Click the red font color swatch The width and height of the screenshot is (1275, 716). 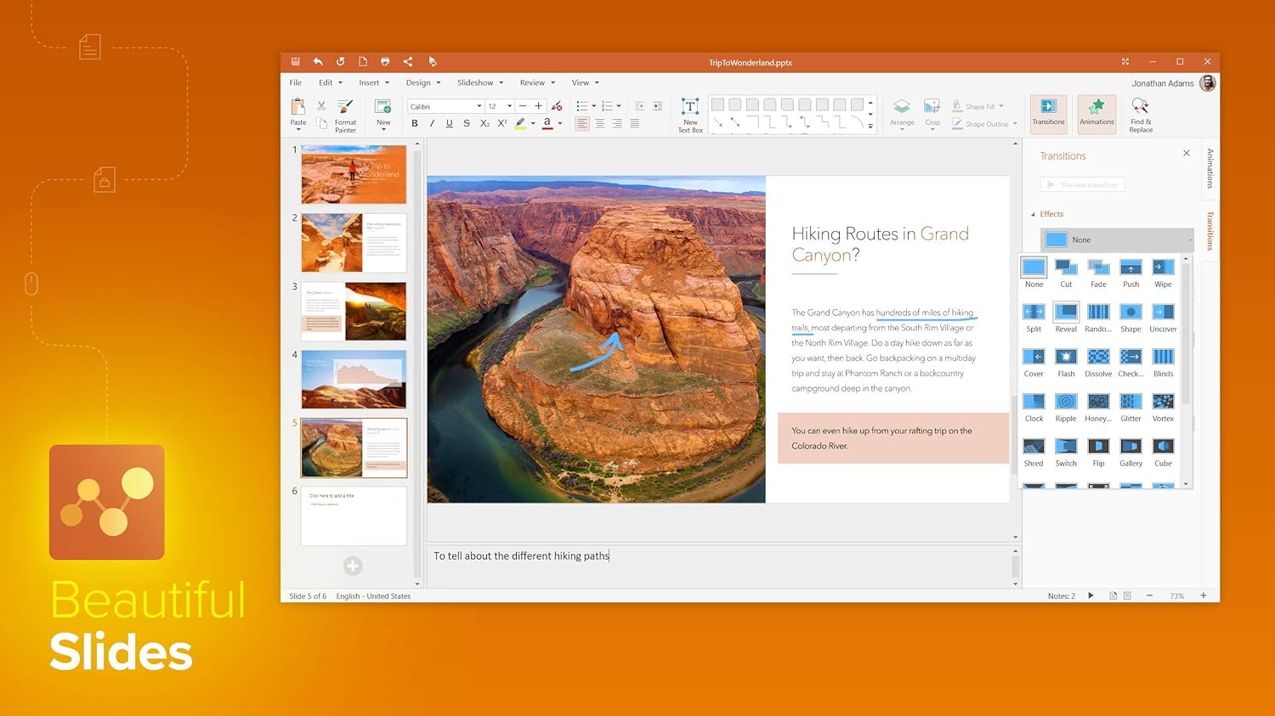[547, 124]
